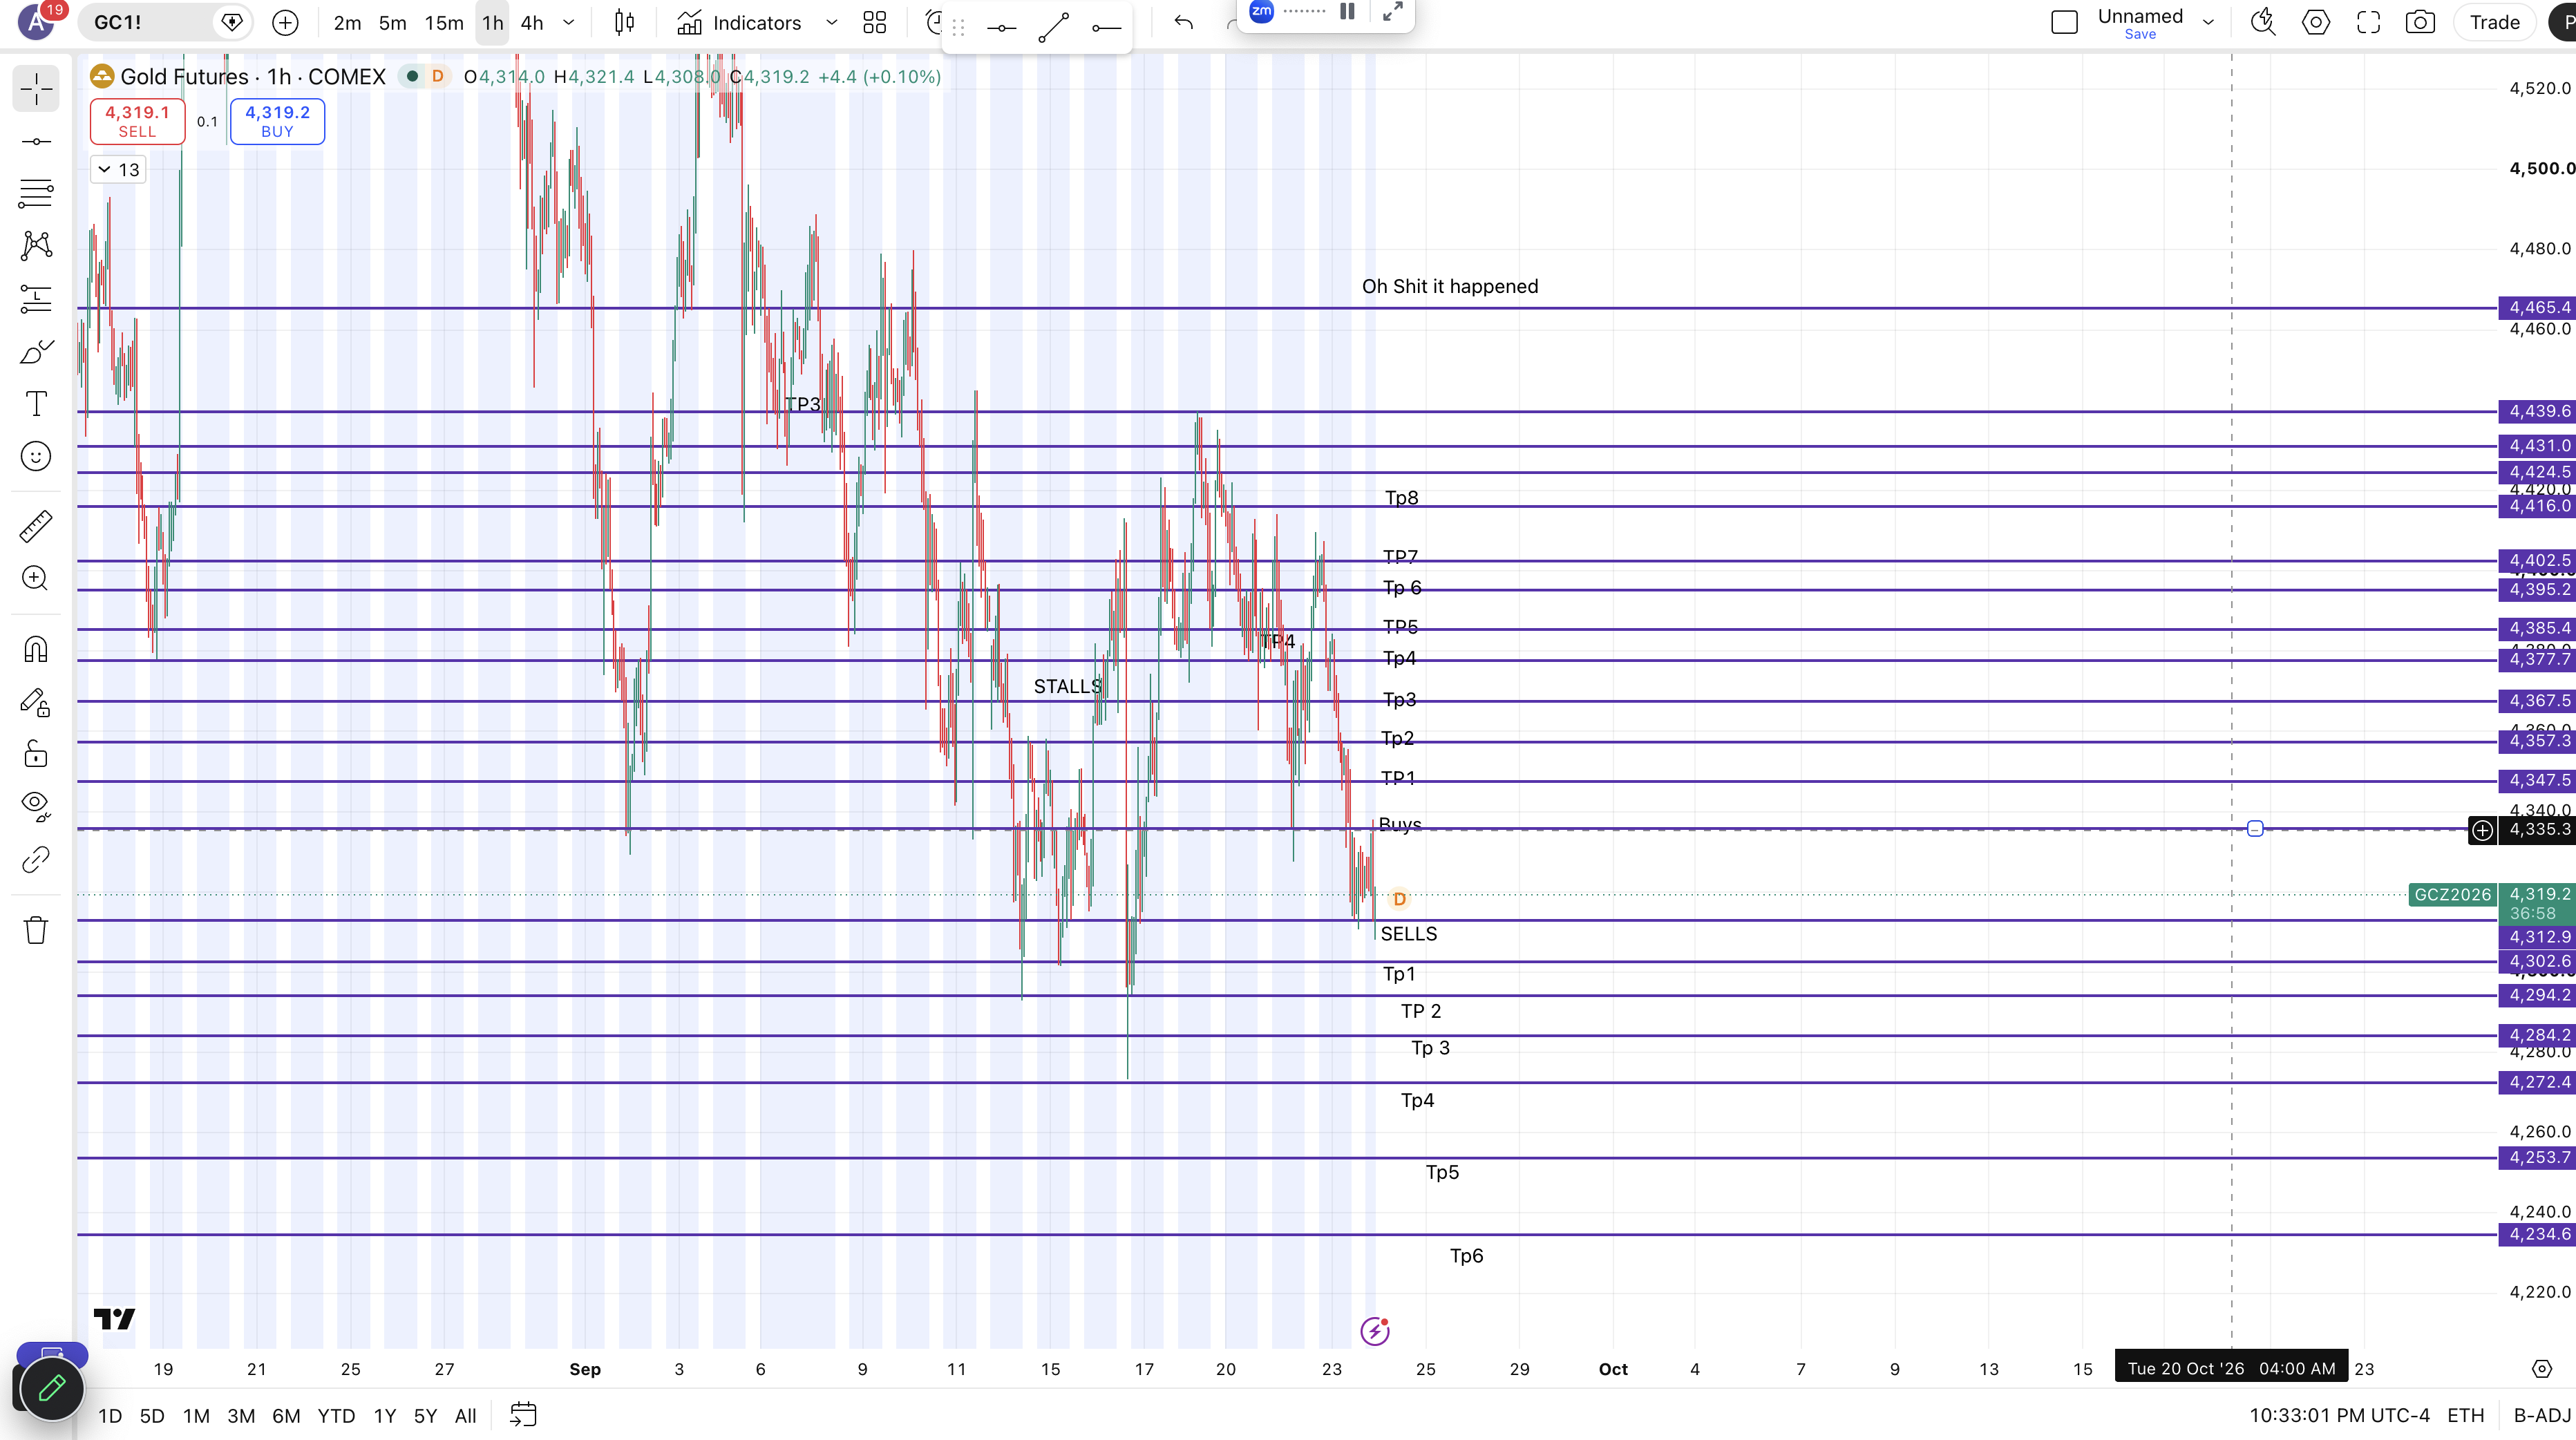Toggle lock all drawing tools

[36, 753]
